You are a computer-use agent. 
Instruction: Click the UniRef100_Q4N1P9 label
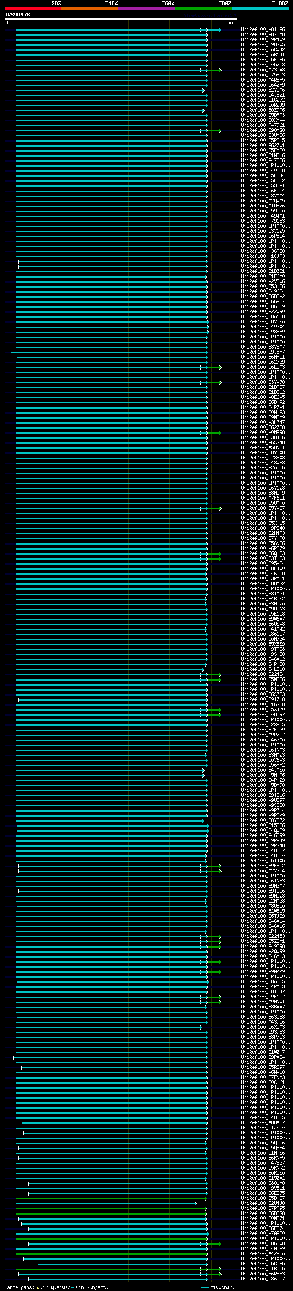[263, 1248]
